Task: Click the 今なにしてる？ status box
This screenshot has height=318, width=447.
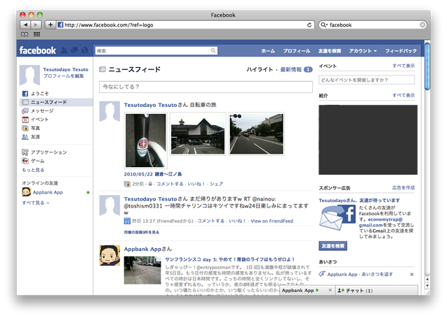Action: (206, 87)
